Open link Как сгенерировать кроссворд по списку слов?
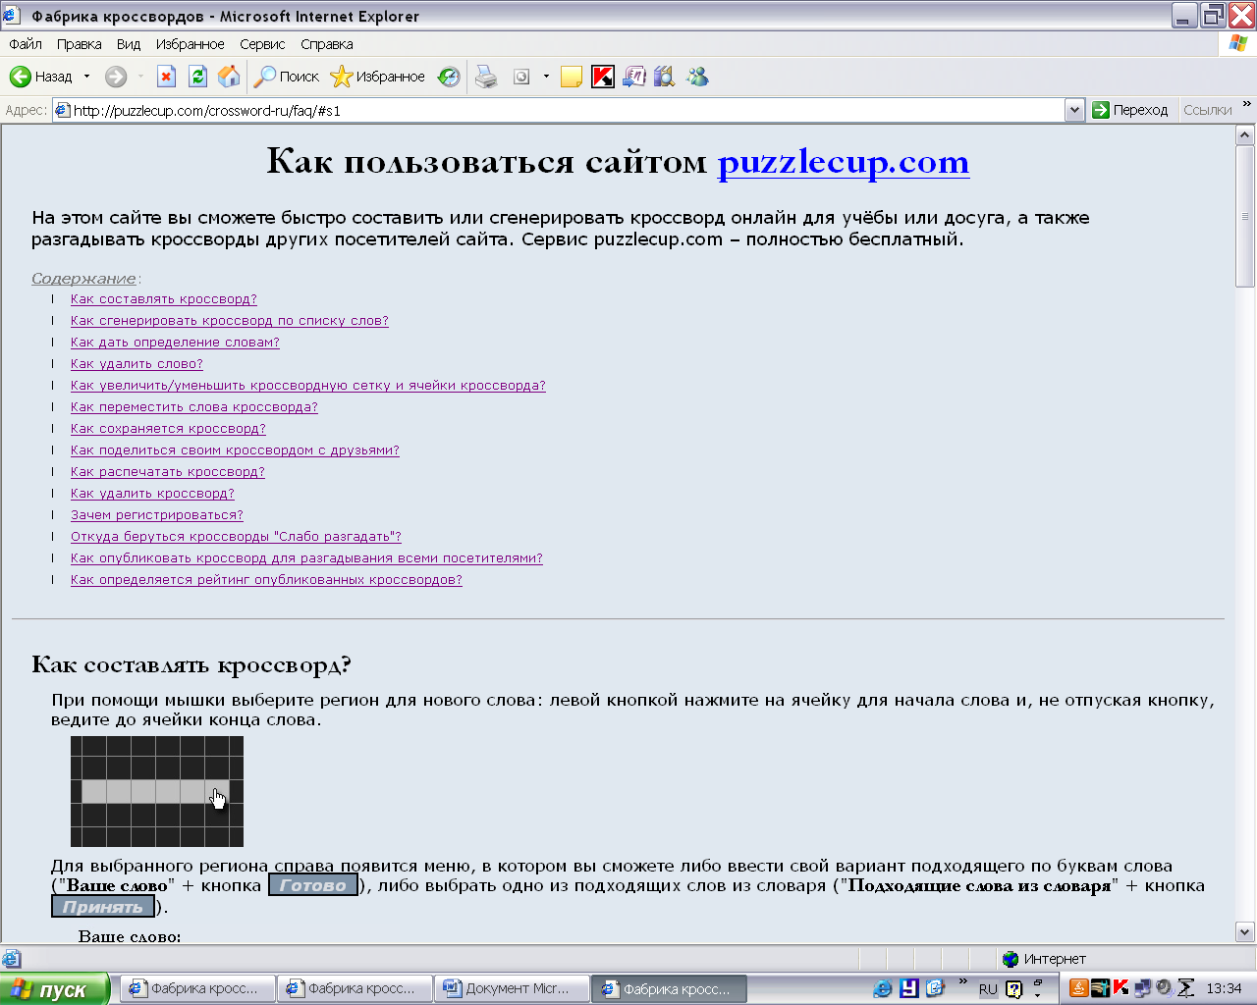Viewport: 1257px width, 1005px height. [x=230, y=321]
